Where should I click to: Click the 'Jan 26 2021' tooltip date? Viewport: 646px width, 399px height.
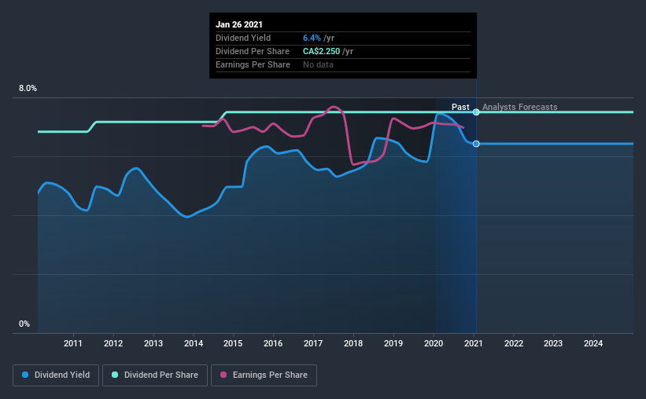tap(239, 24)
